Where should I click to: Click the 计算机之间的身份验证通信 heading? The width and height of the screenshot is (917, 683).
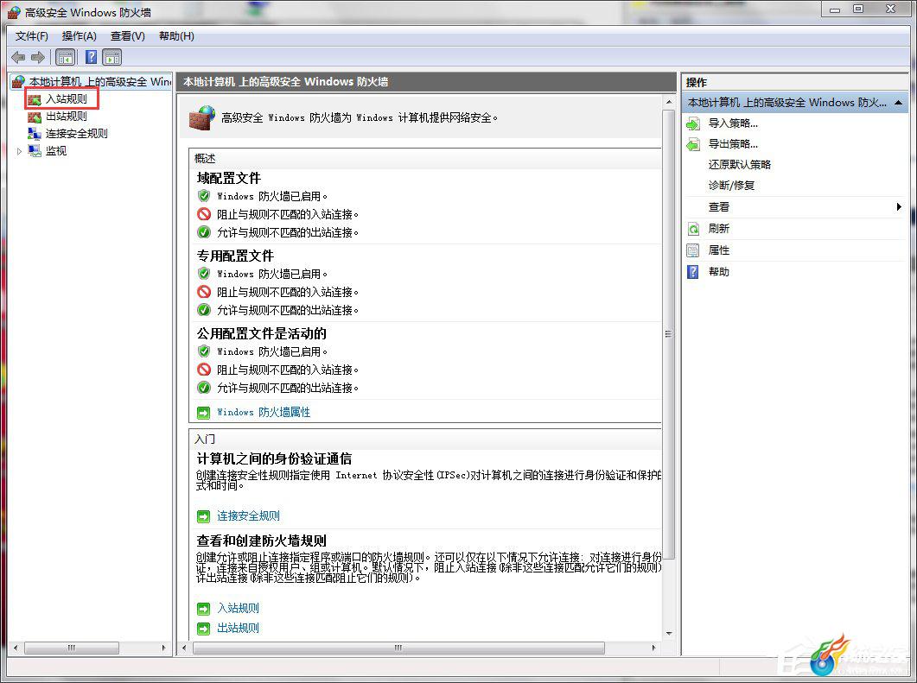pyautogui.click(x=274, y=459)
